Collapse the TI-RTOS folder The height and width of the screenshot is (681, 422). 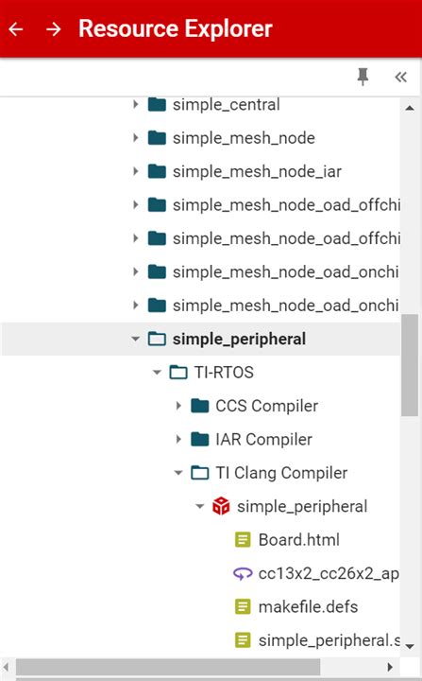point(157,373)
